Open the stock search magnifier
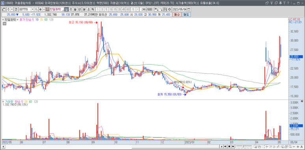 click(x=36, y=9)
